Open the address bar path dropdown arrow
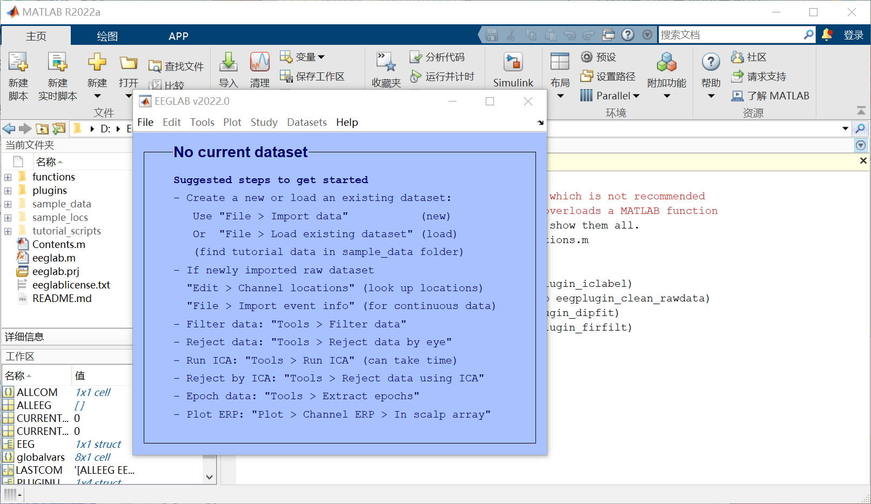 845,129
